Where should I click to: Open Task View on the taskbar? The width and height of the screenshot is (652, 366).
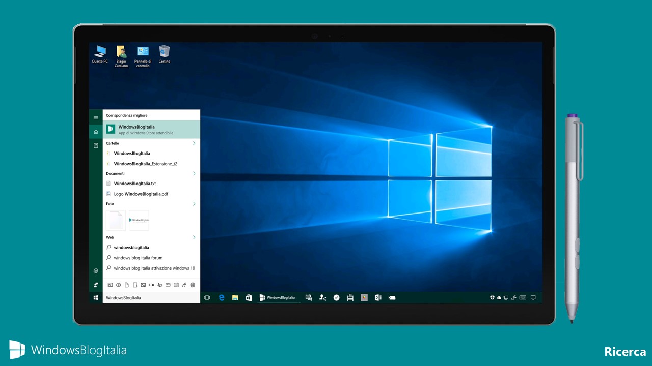[x=207, y=298]
